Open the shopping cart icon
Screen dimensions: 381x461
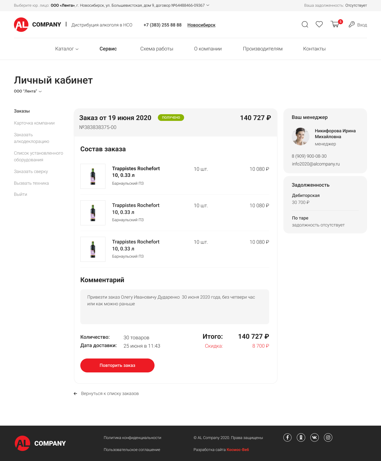335,25
